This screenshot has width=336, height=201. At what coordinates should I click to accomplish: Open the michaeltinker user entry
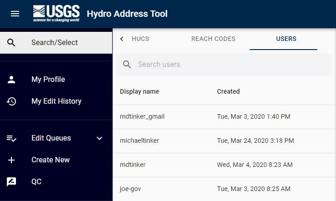pos(140,141)
